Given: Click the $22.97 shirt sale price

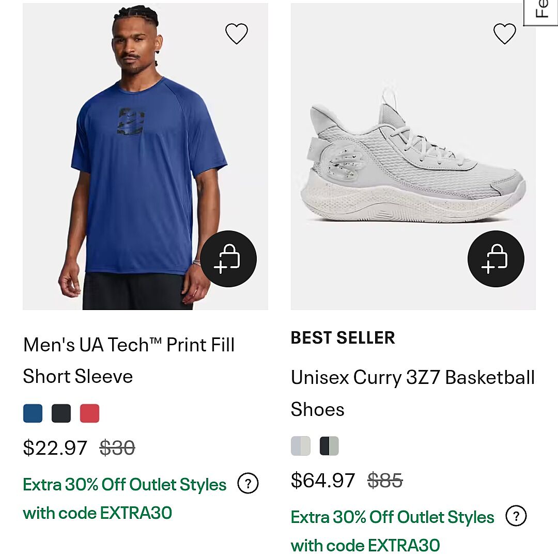Looking at the screenshot, I should point(55,448).
